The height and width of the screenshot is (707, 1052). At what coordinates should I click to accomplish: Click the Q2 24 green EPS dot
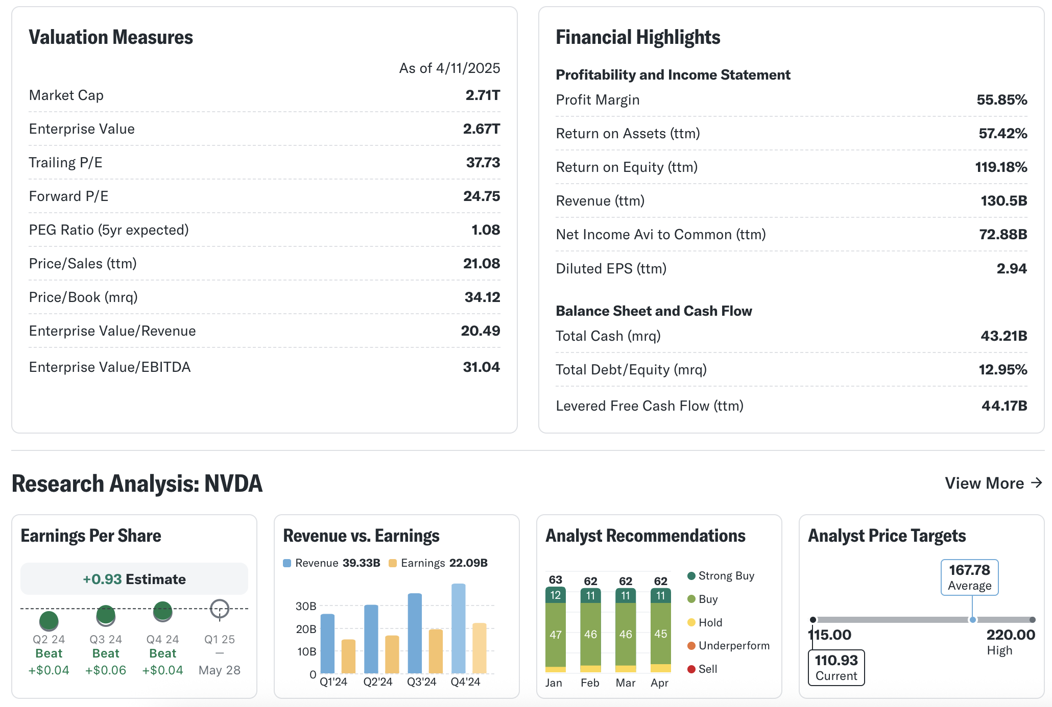(49, 621)
